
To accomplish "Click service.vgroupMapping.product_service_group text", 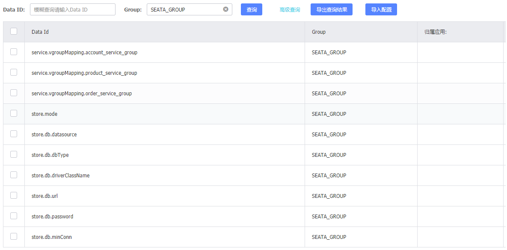I will [84, 73].
